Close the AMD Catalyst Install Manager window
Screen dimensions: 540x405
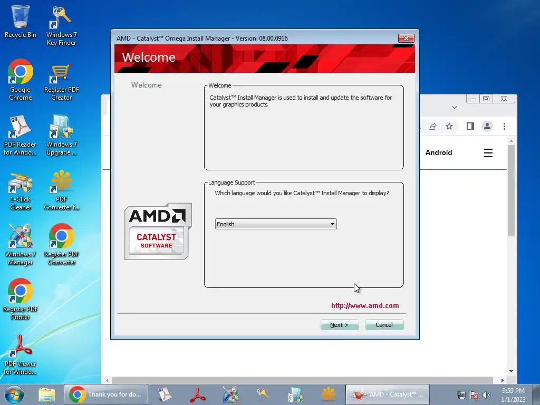click(406, 38)
